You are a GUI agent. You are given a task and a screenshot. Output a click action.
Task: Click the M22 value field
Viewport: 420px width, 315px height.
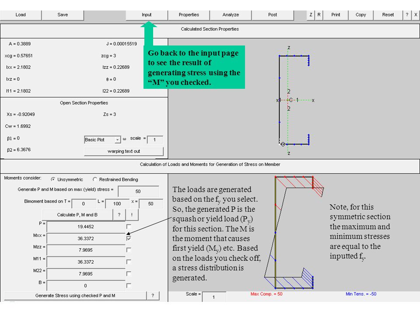(86, 274)
